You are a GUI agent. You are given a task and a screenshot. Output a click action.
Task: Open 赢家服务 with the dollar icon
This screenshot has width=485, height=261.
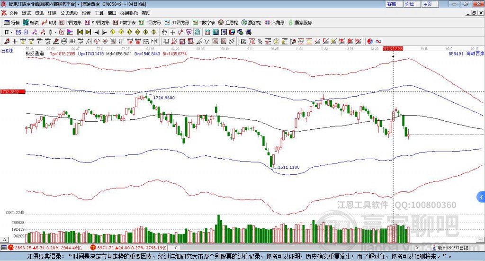[x=300, y=23]
